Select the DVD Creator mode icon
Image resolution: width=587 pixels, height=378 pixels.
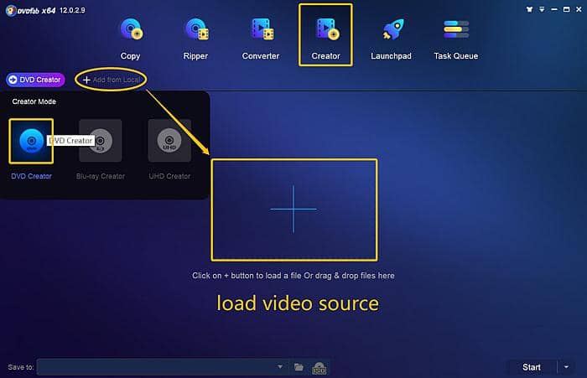tap(31, 141)
